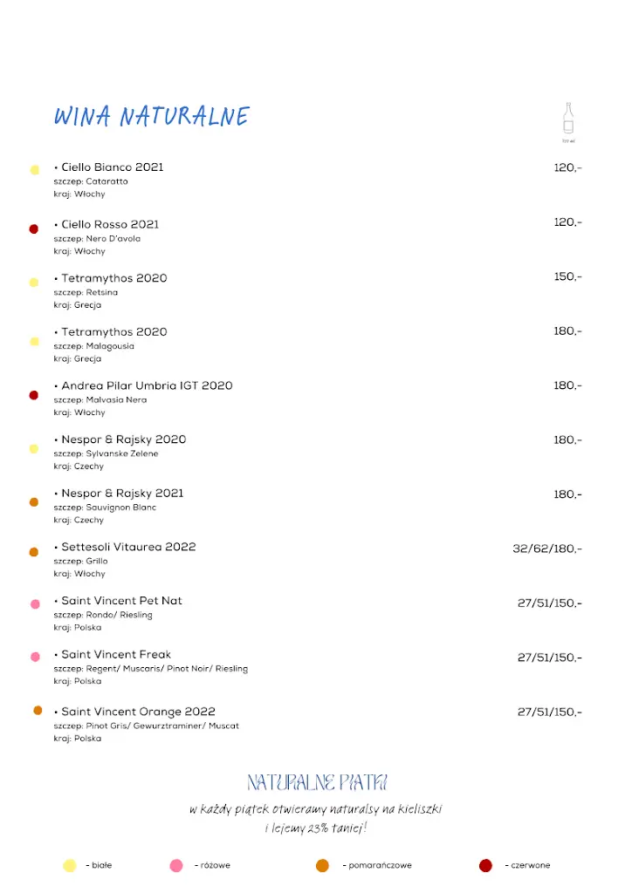Click the pink dot beside Saint Vincent Pet Nat

tap(35, 604)
